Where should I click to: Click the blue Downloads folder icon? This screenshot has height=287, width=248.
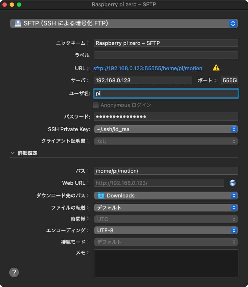point(101,196)
